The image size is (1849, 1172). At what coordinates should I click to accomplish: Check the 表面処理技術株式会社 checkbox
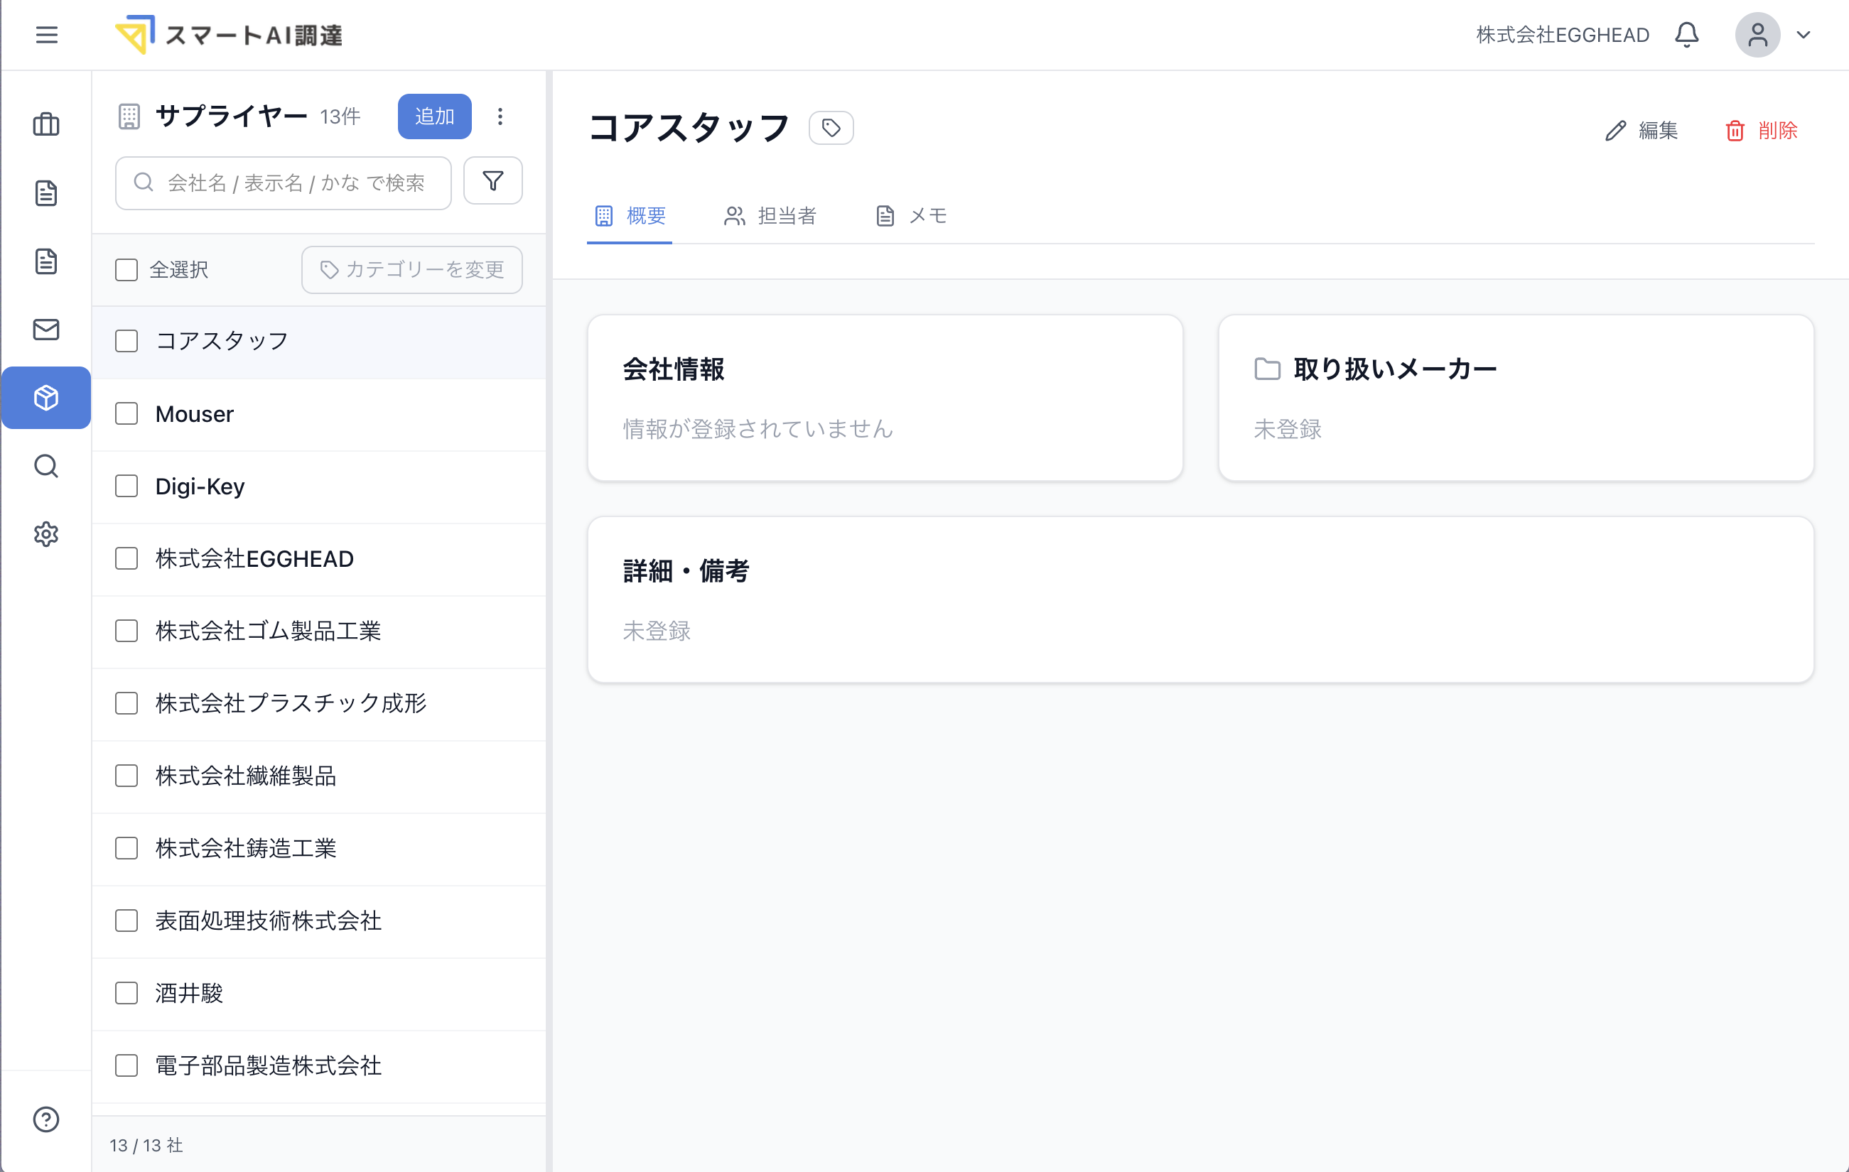click(126, 921)
